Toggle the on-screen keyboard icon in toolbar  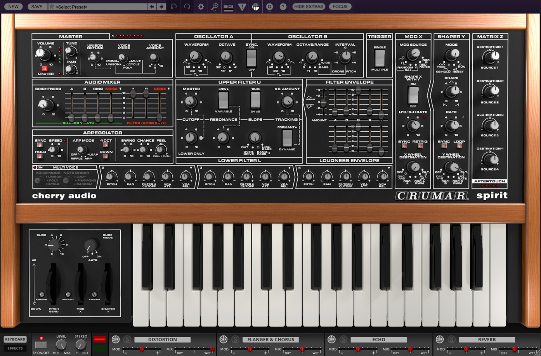pyautogui.click(x=256, y=7)
